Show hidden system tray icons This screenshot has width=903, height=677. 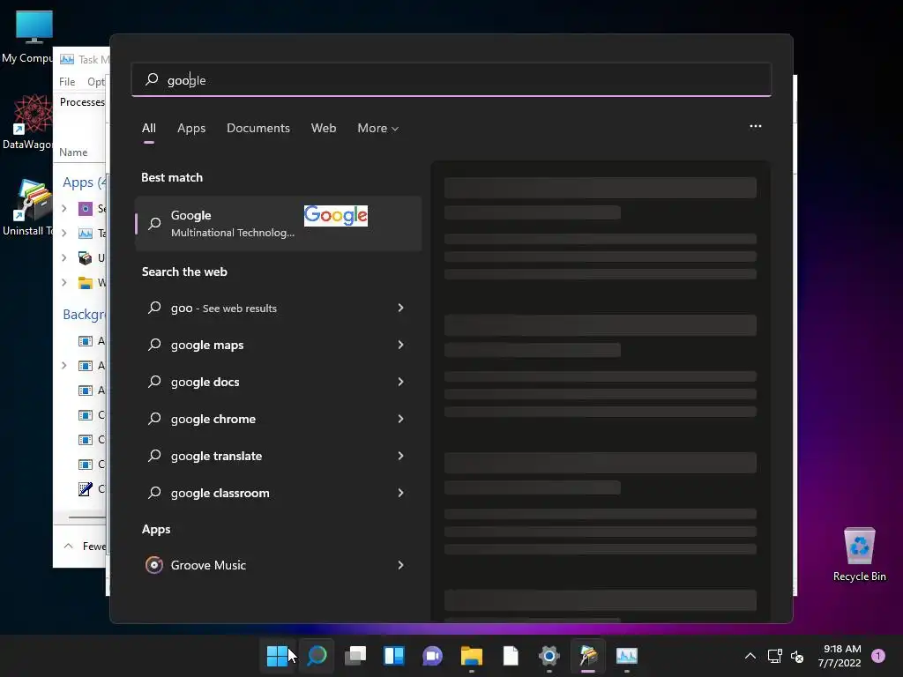click(x=750, y=656)
